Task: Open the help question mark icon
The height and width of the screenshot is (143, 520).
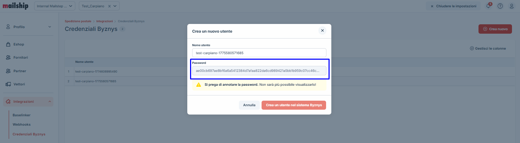Action: tap(500, 6)
